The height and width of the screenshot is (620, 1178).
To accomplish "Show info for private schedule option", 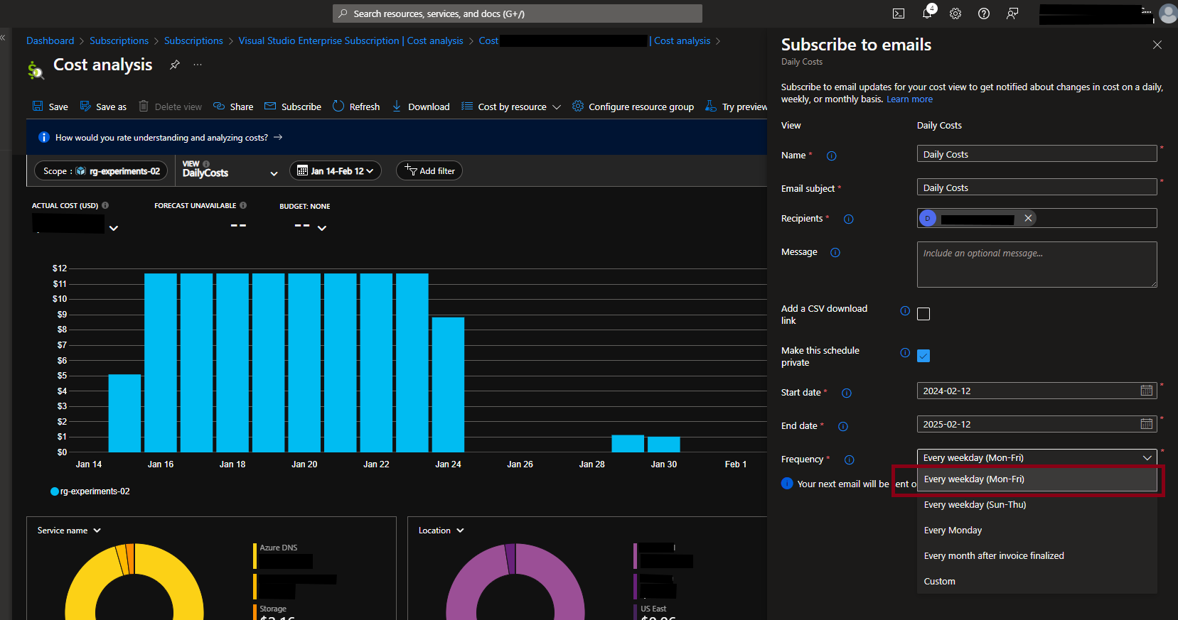I will click(905, 352).
